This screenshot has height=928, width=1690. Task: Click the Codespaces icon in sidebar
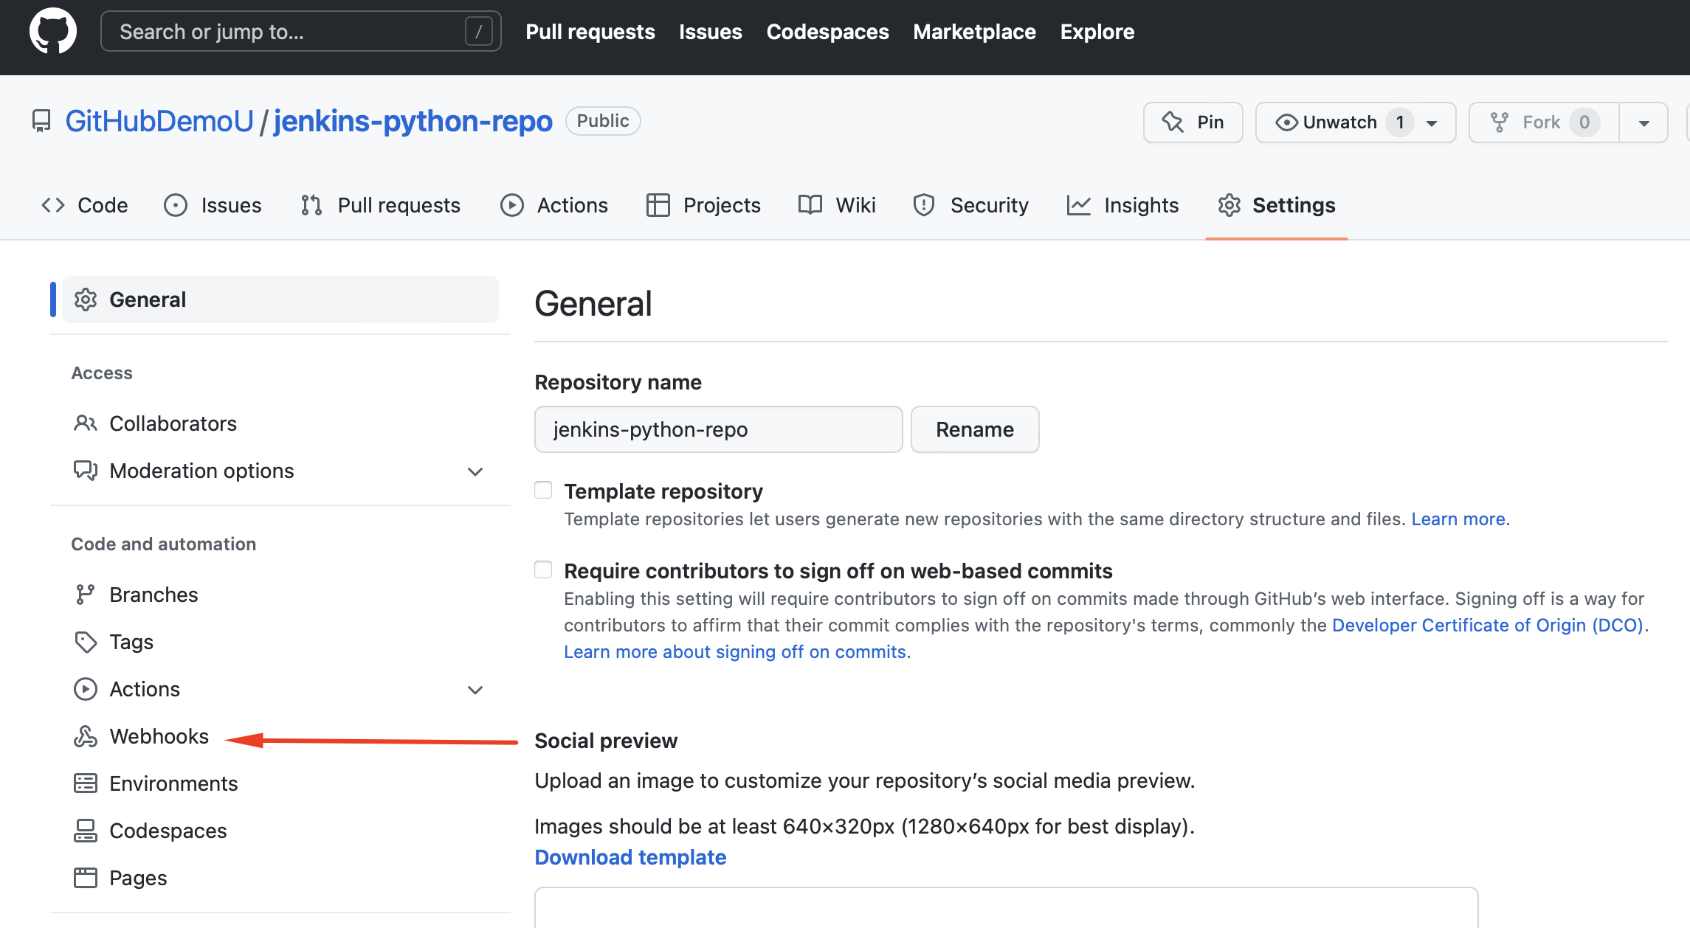point(86,831)
